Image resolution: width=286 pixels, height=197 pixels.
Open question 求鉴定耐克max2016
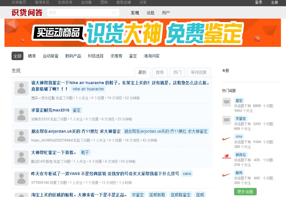coord(50,110)
